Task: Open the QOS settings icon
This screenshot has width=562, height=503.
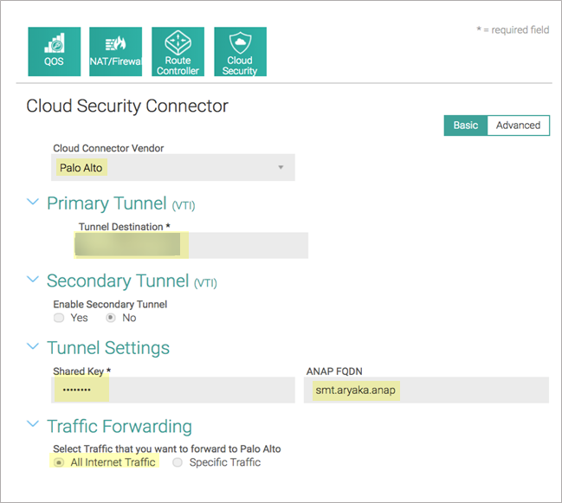Action: tap(54, 51)
